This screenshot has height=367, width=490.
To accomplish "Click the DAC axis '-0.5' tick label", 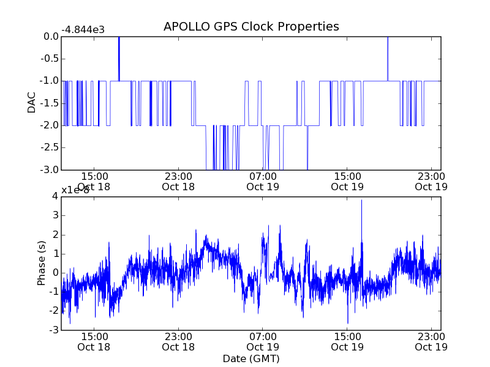I will pos(50,59).
